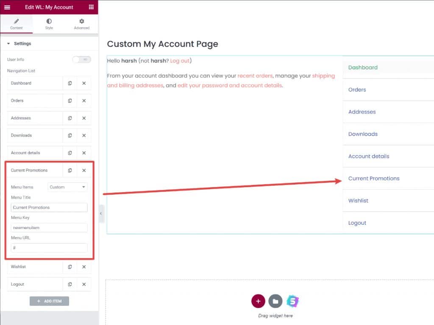Screen dimensions: 434x325
Task: Click the Log out link in the preview
Action: [x=180, y=61]
